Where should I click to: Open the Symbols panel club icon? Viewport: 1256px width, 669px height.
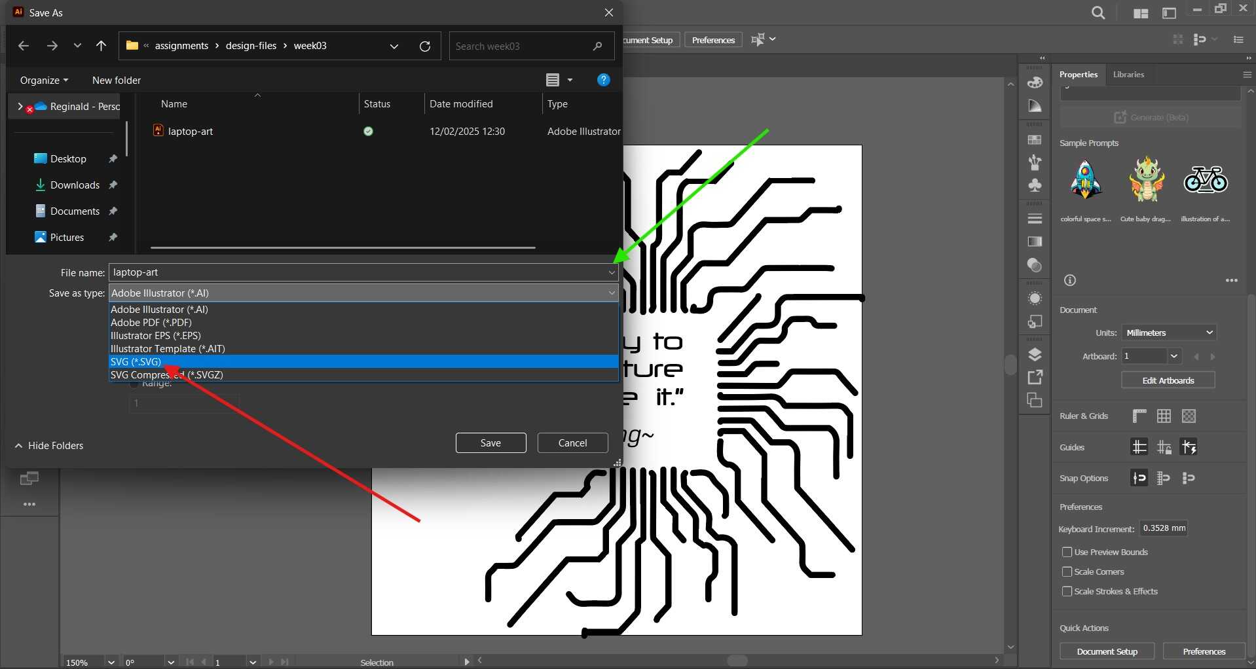click(x=1035, y=185)
